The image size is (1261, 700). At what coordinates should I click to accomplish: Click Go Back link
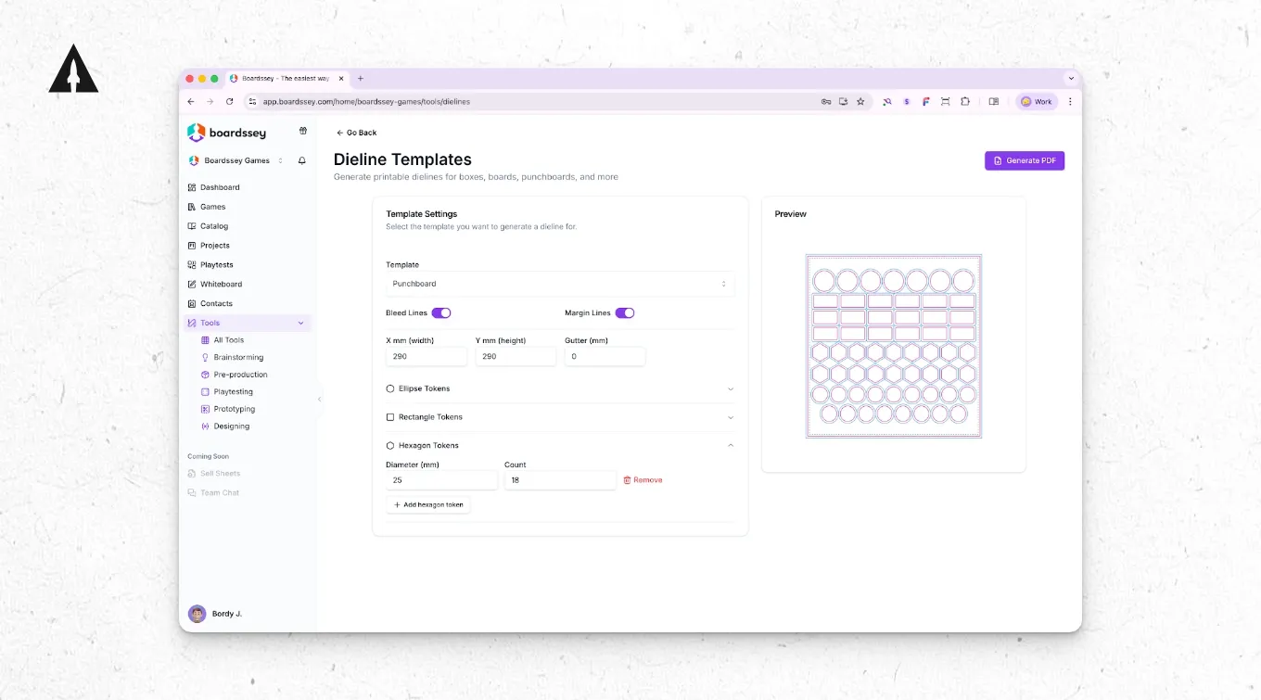point(357,133)
